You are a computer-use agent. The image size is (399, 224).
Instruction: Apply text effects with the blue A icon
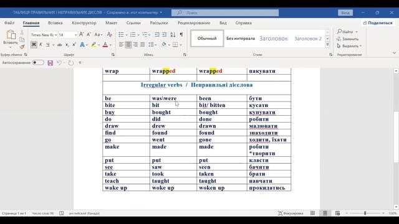(82, 45)
